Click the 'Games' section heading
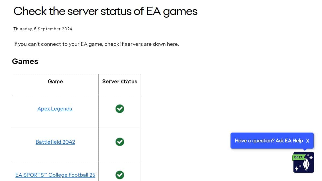The height and width of the screenshot is (181, 322). [x=25, y=61]
